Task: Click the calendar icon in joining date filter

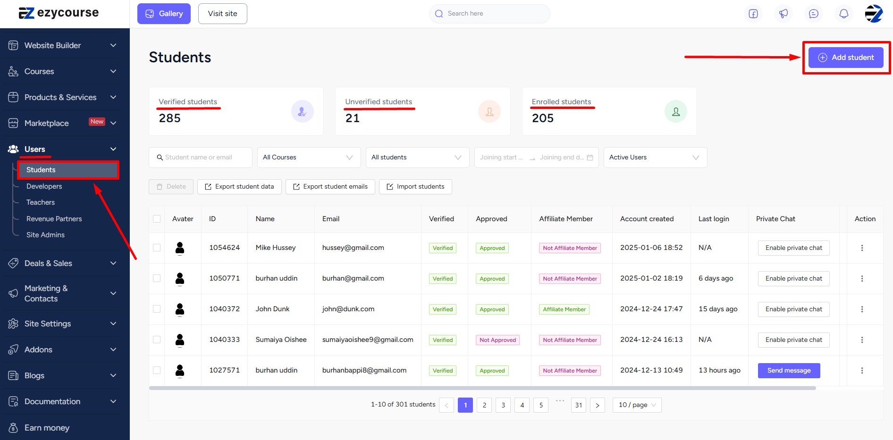Action: (590, 158)
